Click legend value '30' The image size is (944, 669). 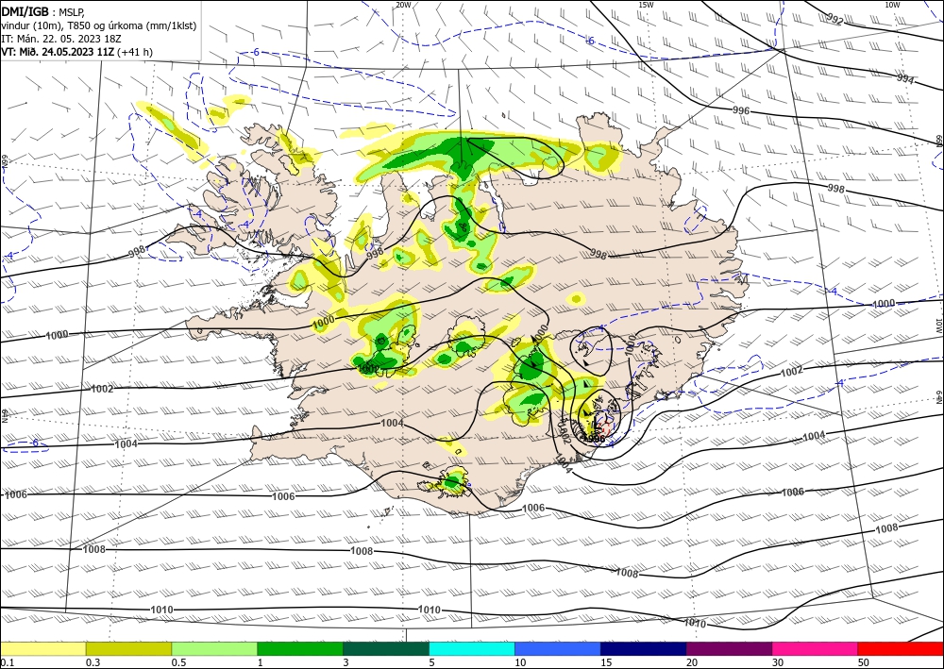click(x=778, y=662)
